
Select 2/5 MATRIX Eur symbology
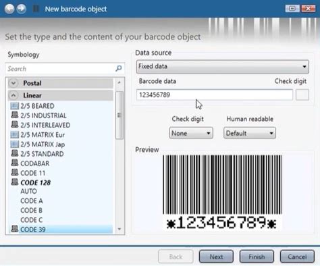pyautogui.click(x=43, y=135)
